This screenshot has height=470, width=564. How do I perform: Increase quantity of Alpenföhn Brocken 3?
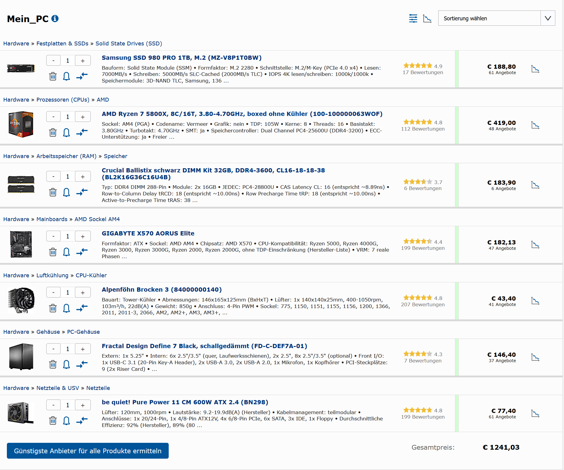83,293
